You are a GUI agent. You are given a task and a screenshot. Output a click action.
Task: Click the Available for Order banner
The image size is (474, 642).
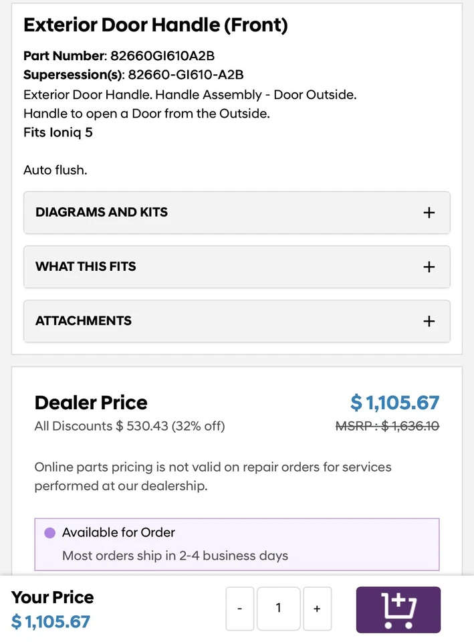click(x=237, y=544)
